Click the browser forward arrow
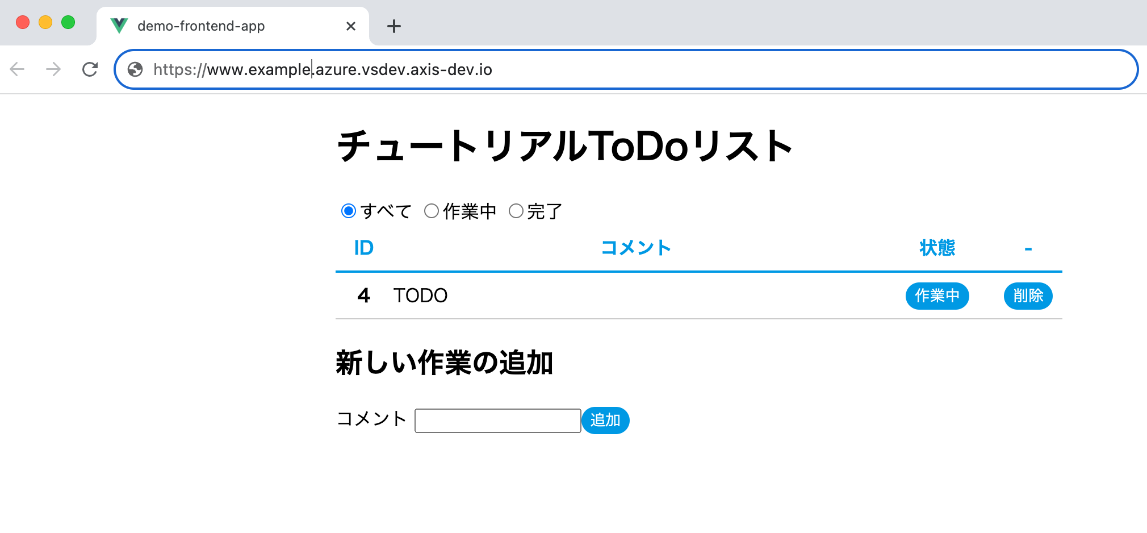The height and width of the screenshot is (533, 1147). tap(53, 69)
